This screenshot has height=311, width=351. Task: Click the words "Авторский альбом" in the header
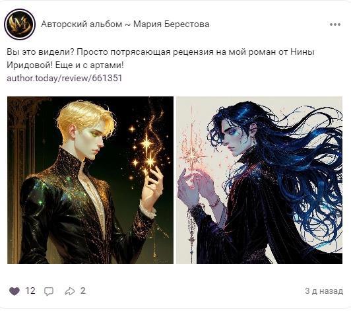click(82, 24)
